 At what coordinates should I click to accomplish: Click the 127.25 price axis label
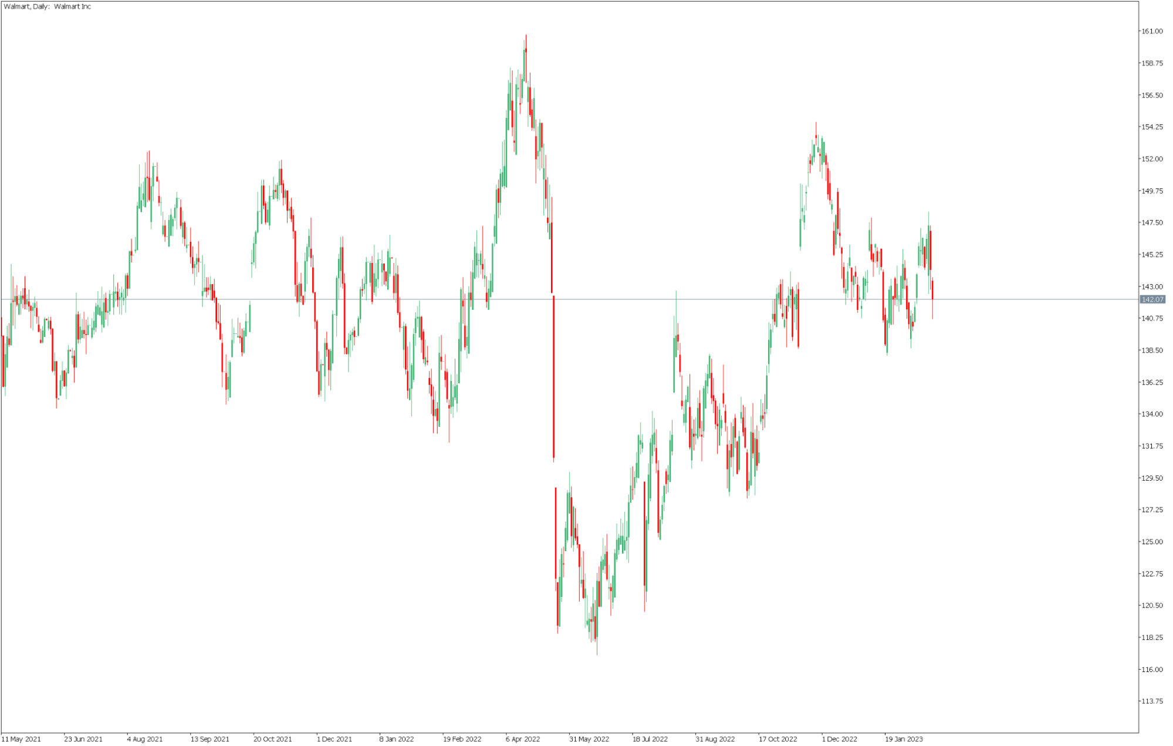(1151, 509)
